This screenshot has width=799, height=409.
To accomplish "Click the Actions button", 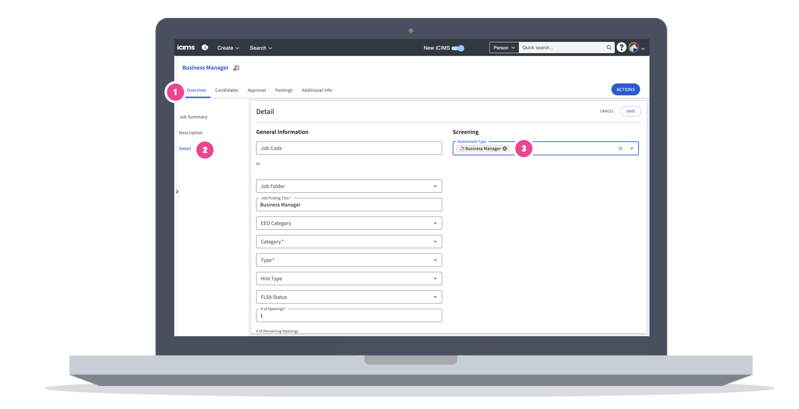I will pos(625,90).
